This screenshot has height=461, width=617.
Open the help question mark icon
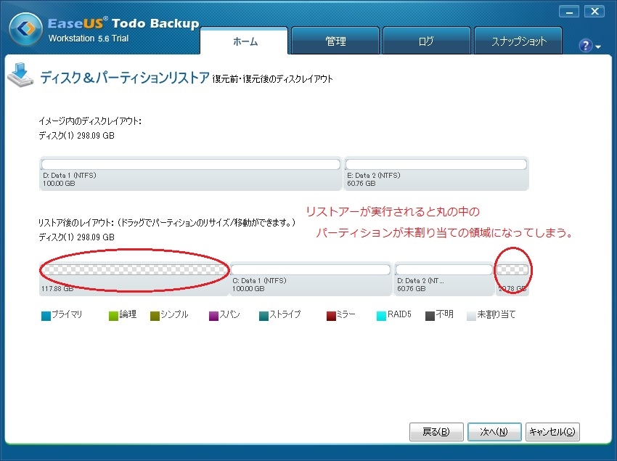(x=586, y=46)
